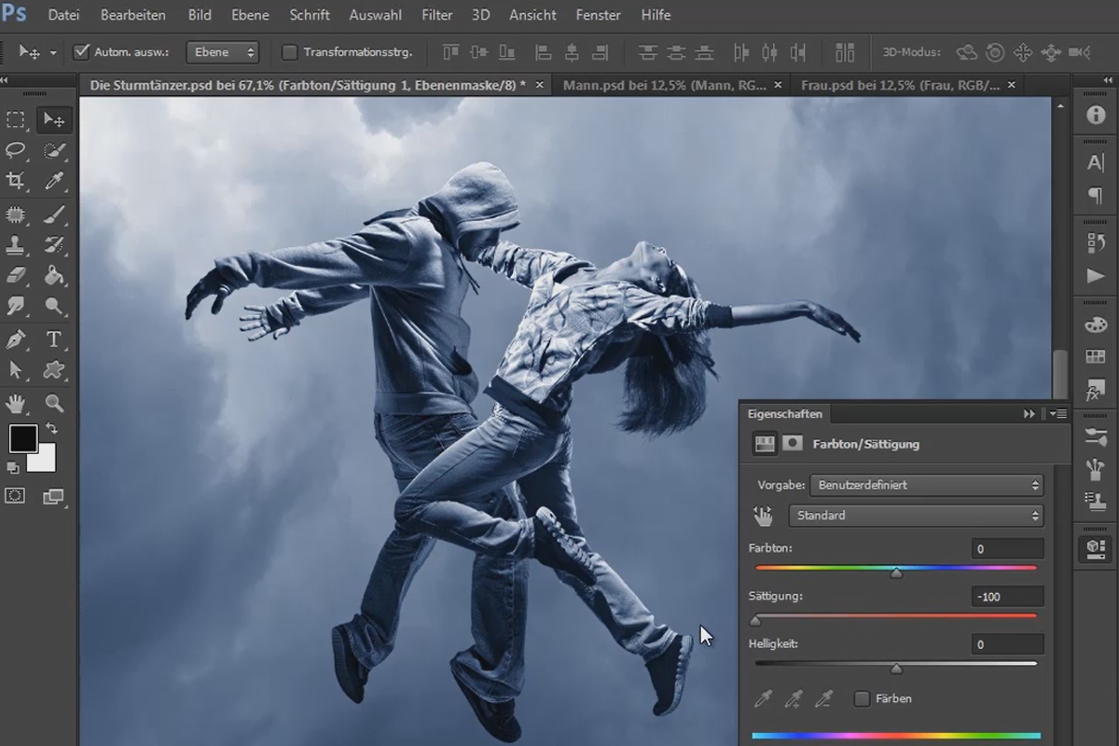This screenshot has width=1119, height=746.
Task: Click the foreground color swatch
Action: pyautogui.click(x=23, y=437)
